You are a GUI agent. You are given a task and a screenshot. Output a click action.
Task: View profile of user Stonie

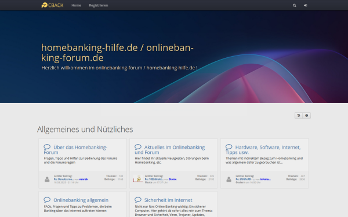click(x=173, y=179)
